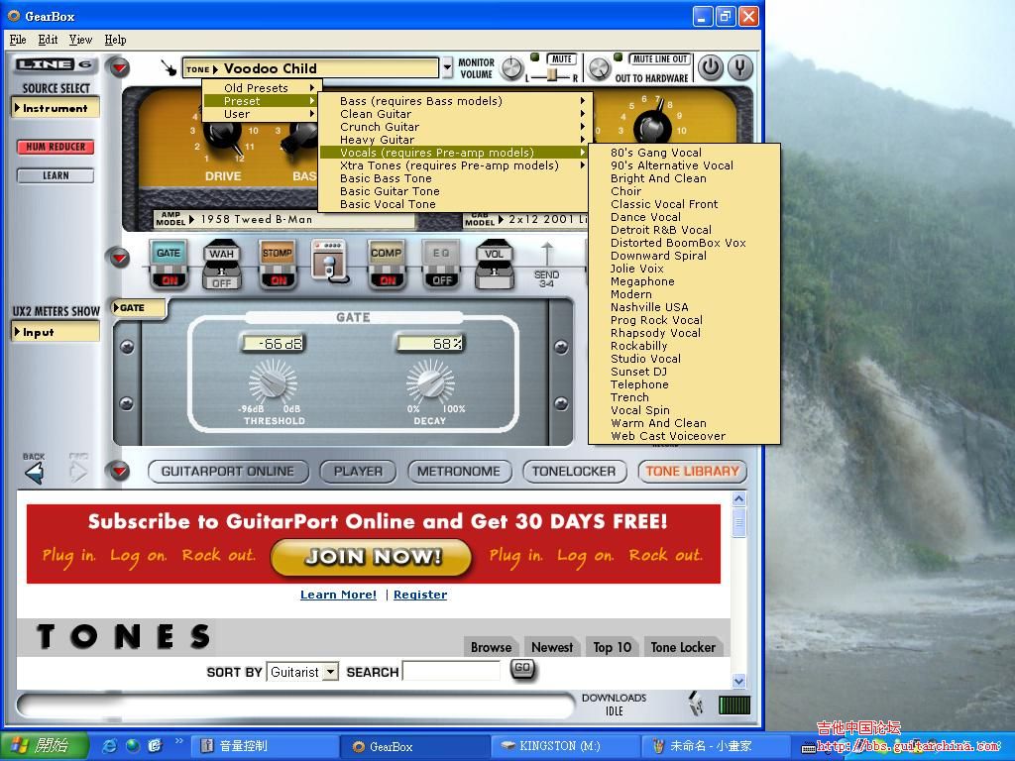Click the gate THRESHOLD knob
The image size is (1015, 761).
point(273,382)
